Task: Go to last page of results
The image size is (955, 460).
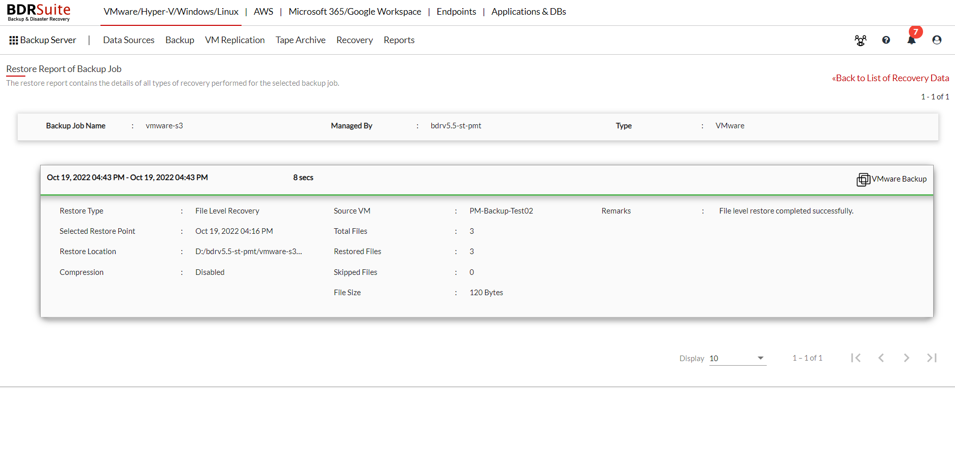Action: [932, 358]
